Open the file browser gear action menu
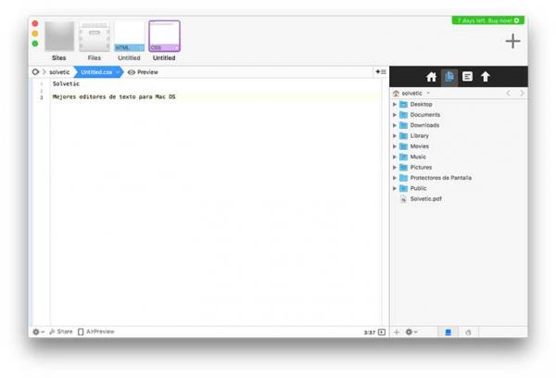This screenshot has width=556, height=378. 411,332
